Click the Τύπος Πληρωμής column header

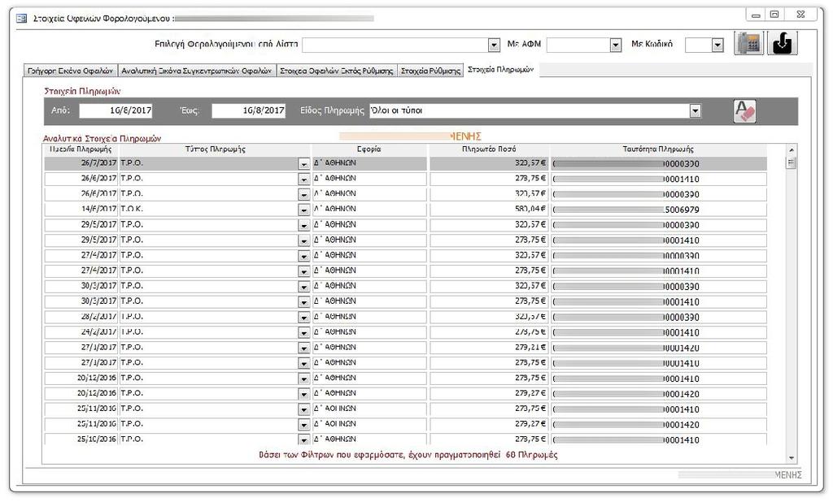click(x=215, y=149)
